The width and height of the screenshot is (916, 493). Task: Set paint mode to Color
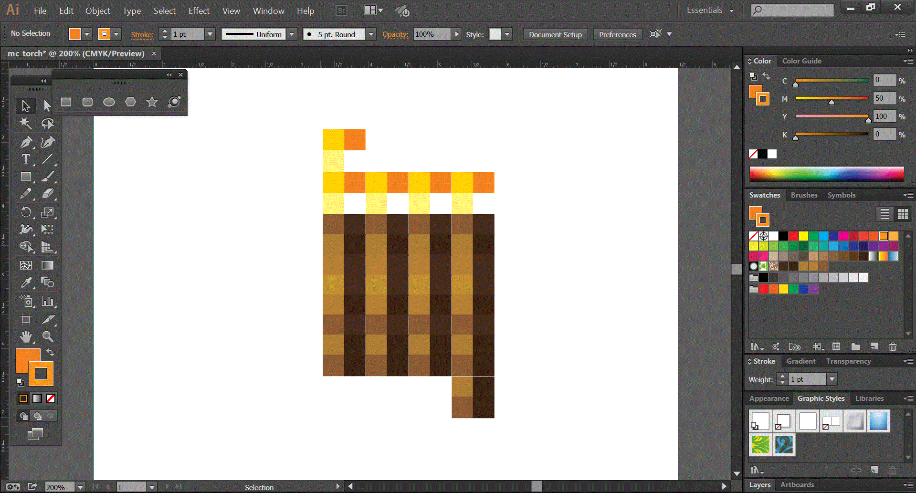(23, 398)
